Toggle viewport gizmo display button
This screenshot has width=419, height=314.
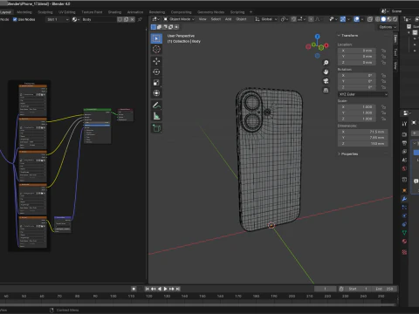[343, 19]
